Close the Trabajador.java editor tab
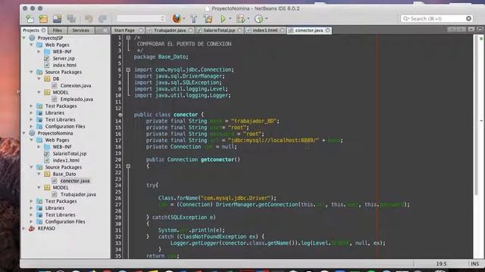The width and height of the screenshot is (485, 272). click(x=190, y=30)
